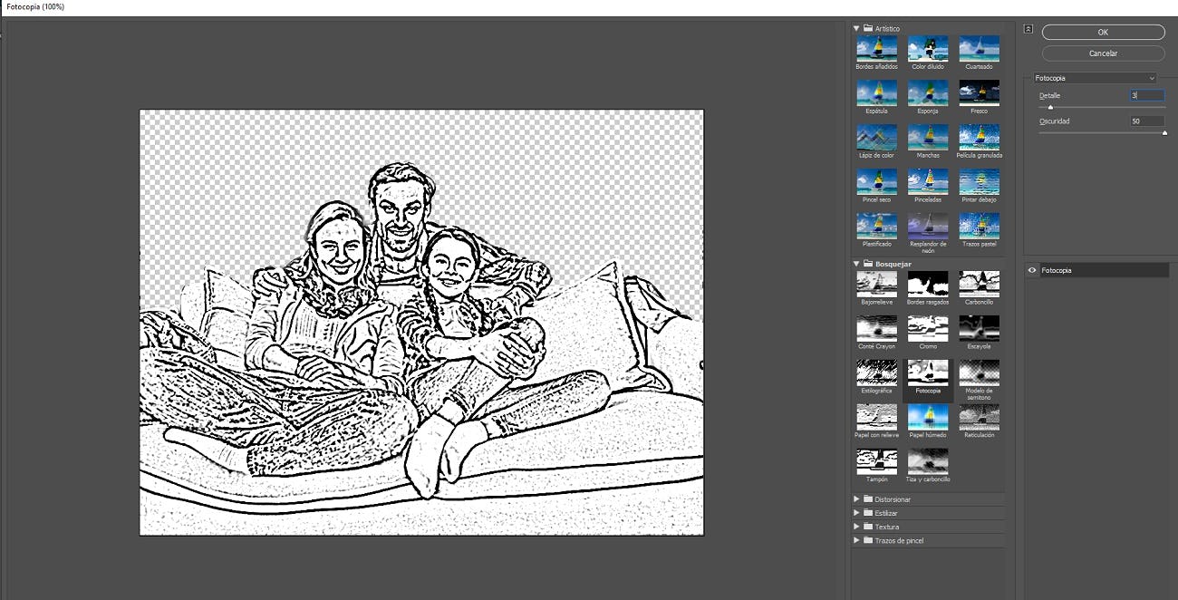Screen dimensions: 1178x600
Task: Expand the Distorsionar folder
Action: 856,499
